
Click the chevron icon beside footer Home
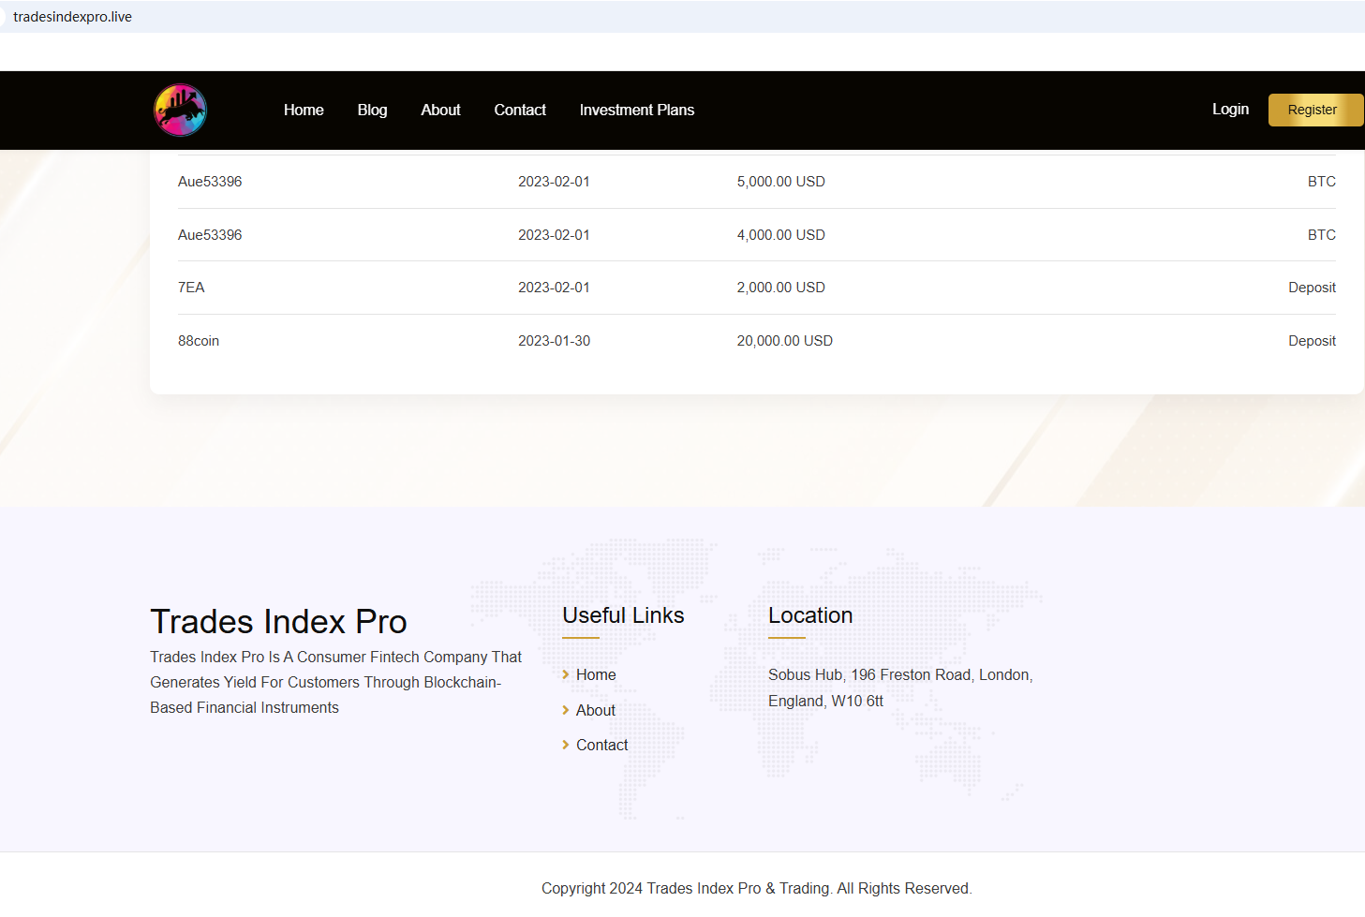pos(566,675)
